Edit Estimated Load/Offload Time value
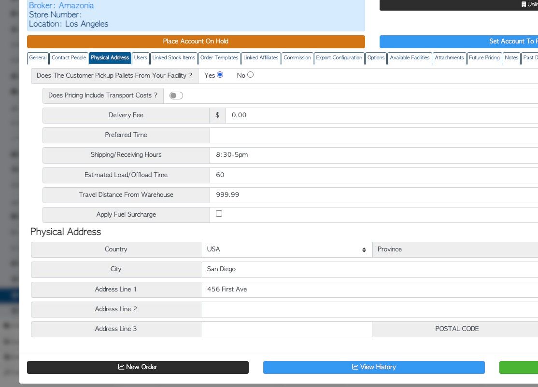This screenshot has height=387, width=538. 374,175
